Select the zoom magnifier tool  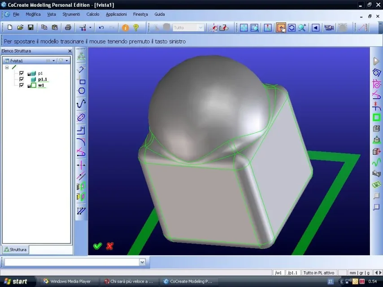[x=302, y=28]
